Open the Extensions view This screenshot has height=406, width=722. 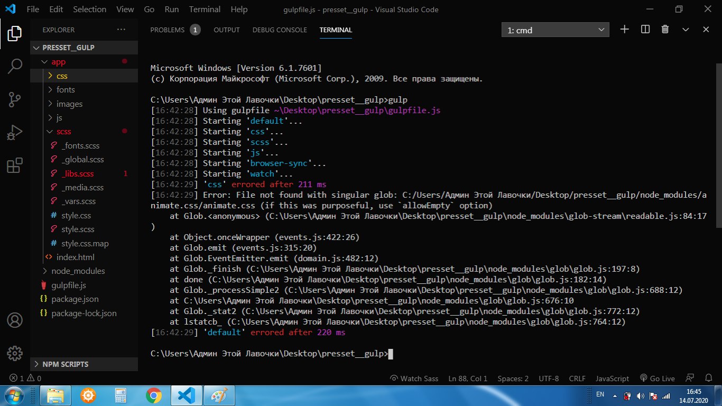pyautogui.click(x=15, y=165)
